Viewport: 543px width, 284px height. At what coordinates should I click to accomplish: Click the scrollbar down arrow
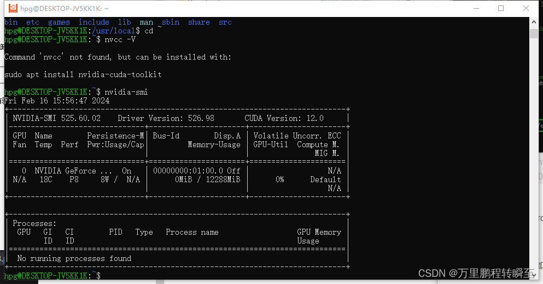pyautogui.click(x=534, y=275)
